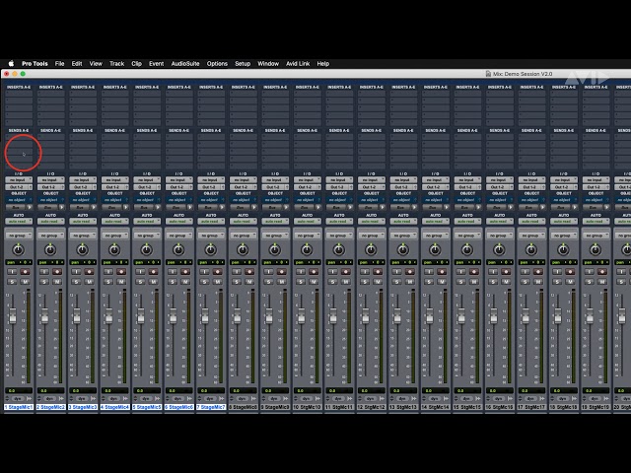Click the dyn button on StageMic7

click(210, 398)
